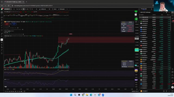Undo the last chart action
This screenshot has width=174, height=97.
pos(67,9)
